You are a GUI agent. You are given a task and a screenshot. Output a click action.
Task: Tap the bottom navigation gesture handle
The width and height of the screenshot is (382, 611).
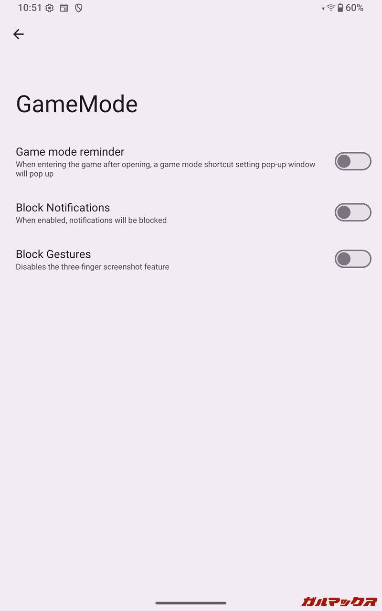click(191, 603)
